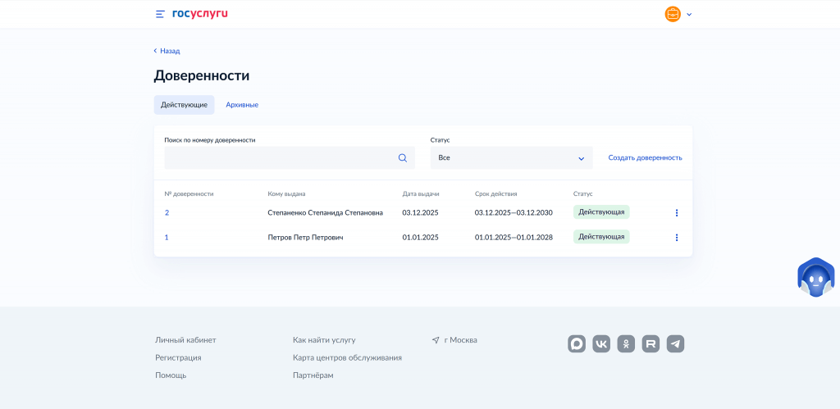Open Партнёрам footer link
Screen dimensions: 840x409
click(313, 375)
